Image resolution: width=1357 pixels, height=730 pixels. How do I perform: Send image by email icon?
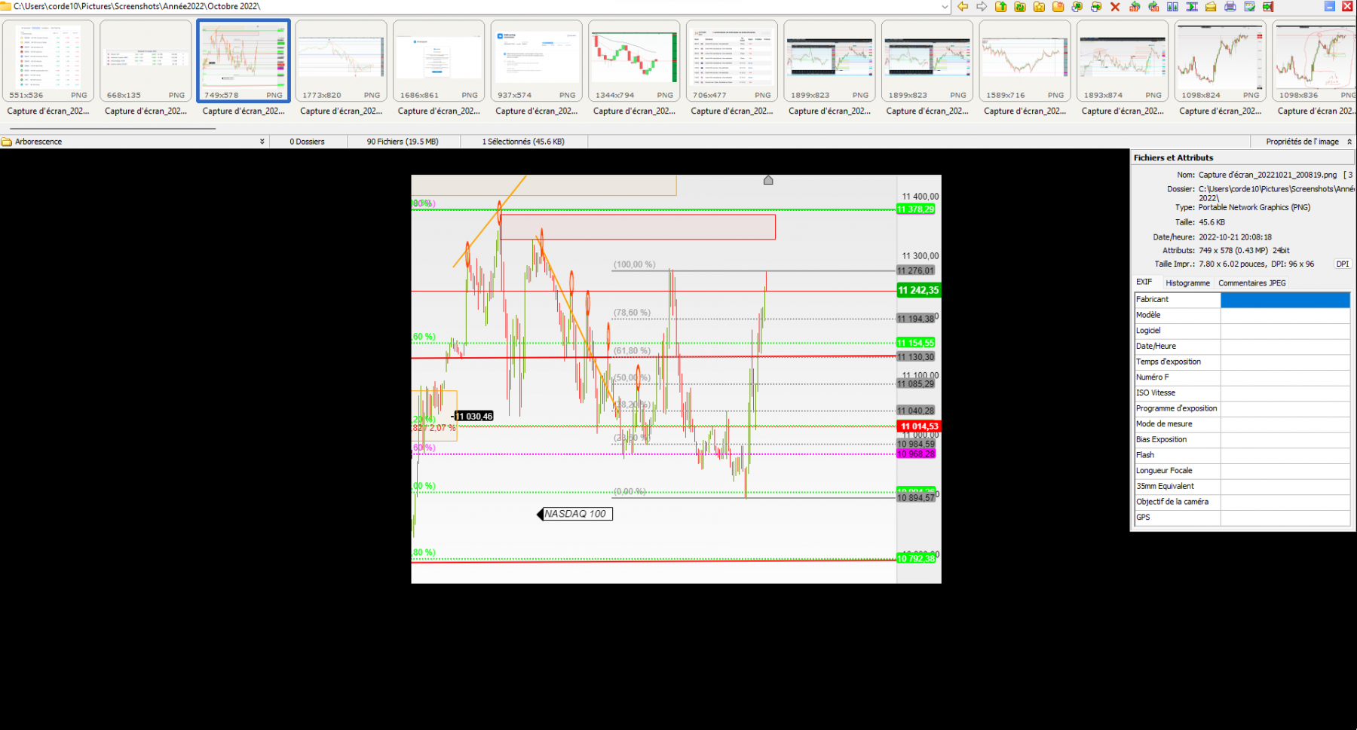tap(1211, 7)
